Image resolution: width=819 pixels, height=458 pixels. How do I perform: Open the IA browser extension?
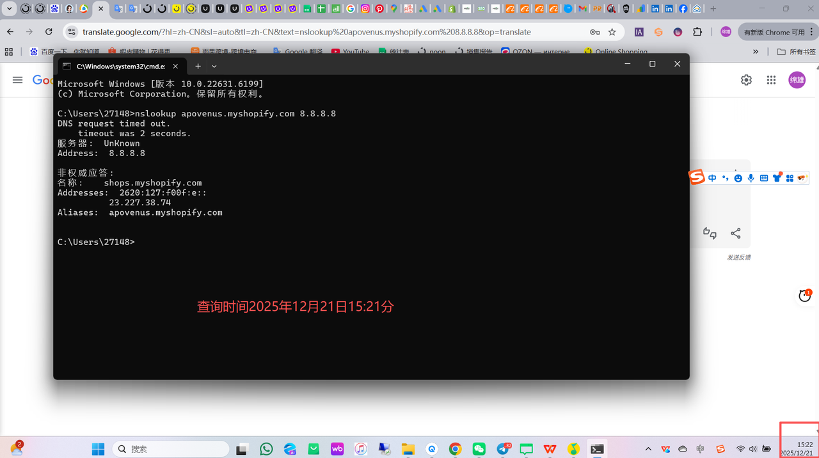(x=639, y=32)
